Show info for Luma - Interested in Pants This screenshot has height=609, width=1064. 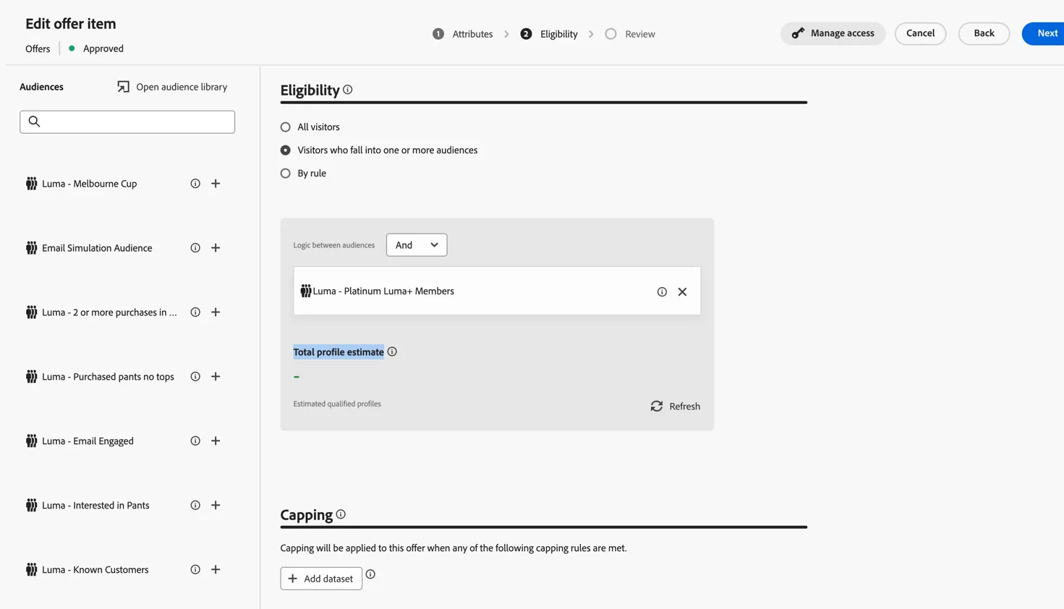(195, 506)
